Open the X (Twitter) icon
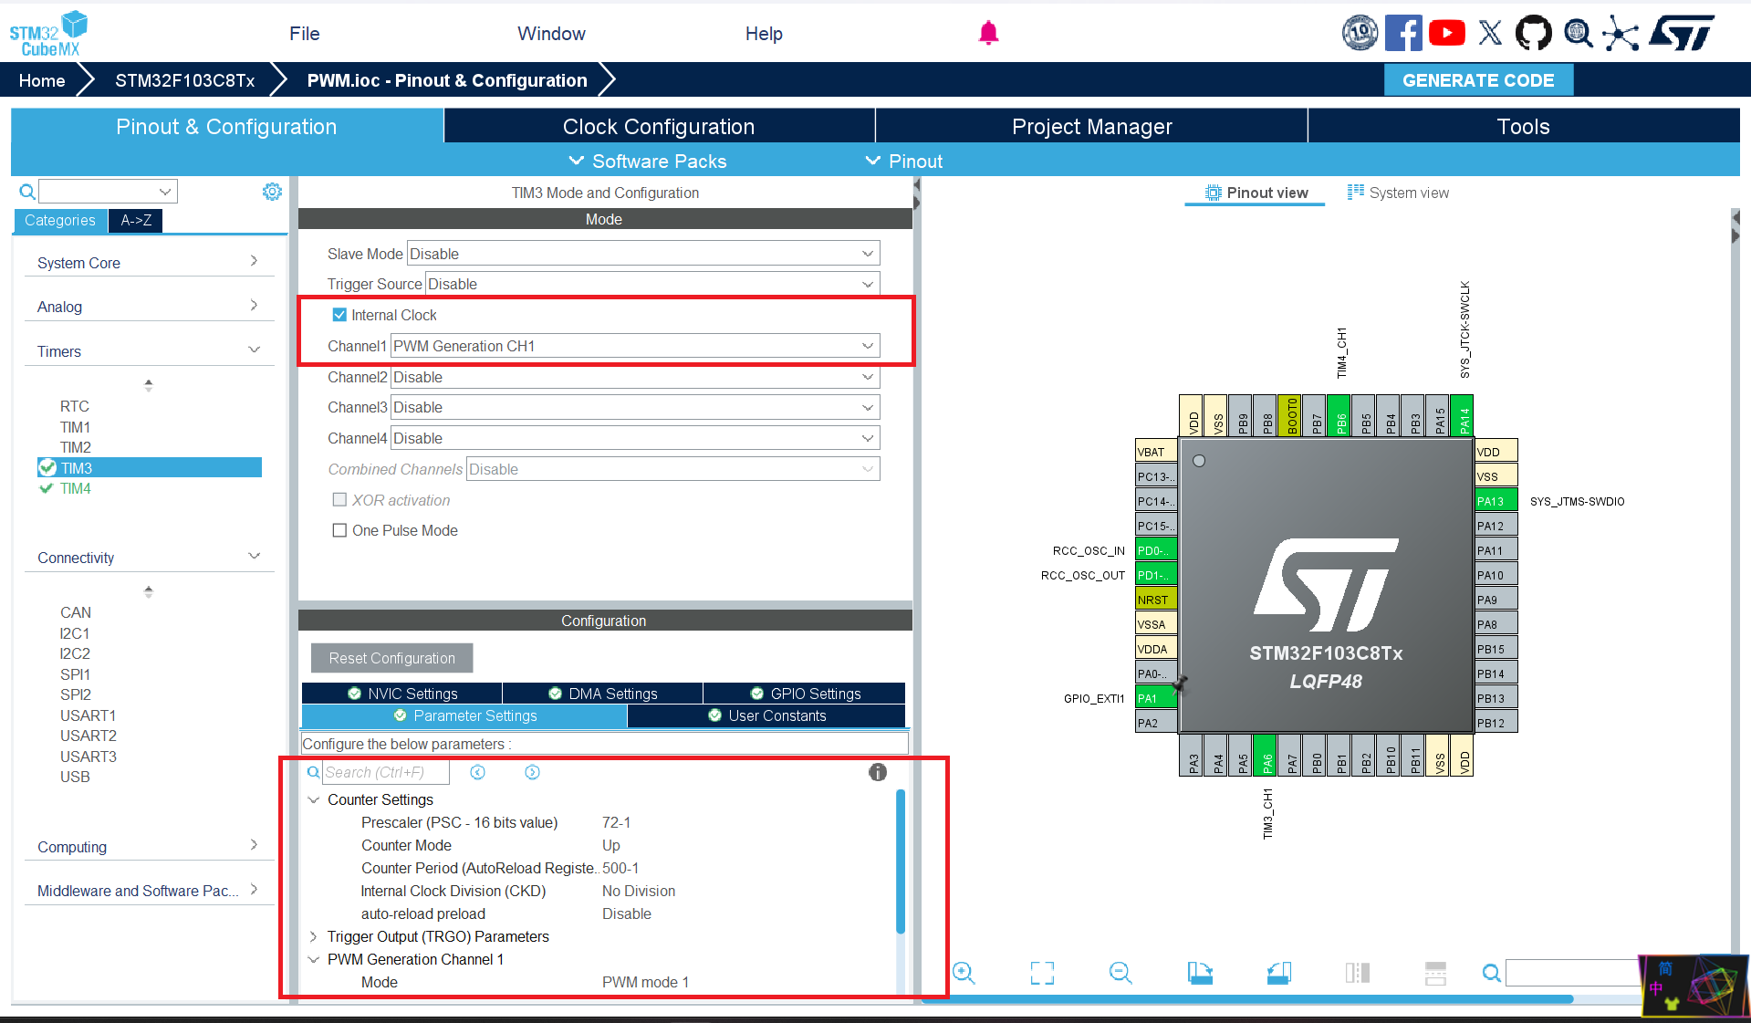Viewport: 1751px width, 1023px height. tap(1490, 33)
